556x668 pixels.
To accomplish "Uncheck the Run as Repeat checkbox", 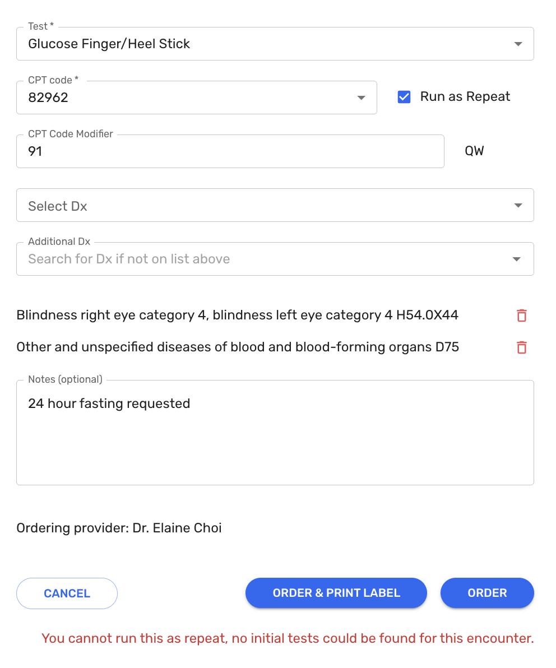I will [404, 97].
